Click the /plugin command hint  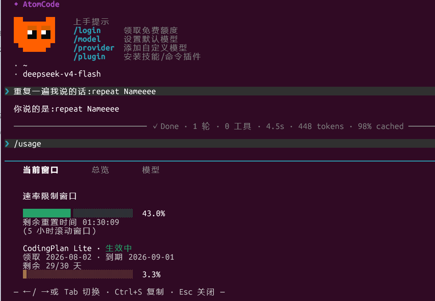(x=89, y=56)
